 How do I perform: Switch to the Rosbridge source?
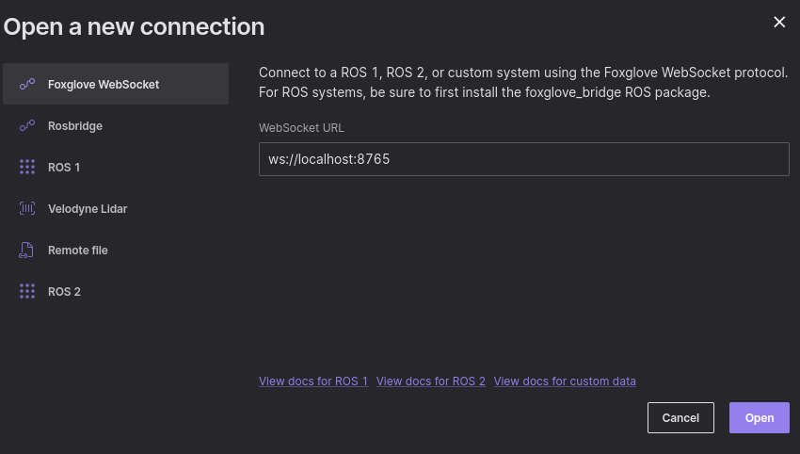coord(75,125)
